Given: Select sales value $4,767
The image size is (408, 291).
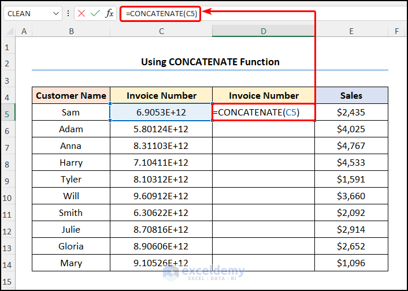Looking at the screenshot, I should tap(351, 146).
